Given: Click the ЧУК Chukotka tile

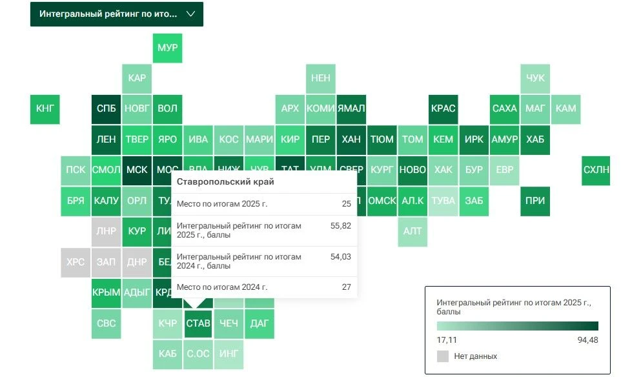Looking at the screenshot, I should click(x=535, y=79).
